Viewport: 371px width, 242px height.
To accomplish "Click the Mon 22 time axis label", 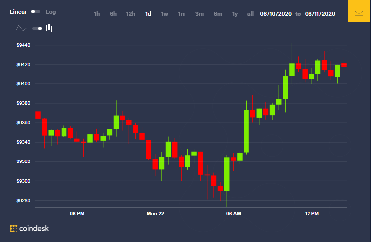I will coord(155,214).
